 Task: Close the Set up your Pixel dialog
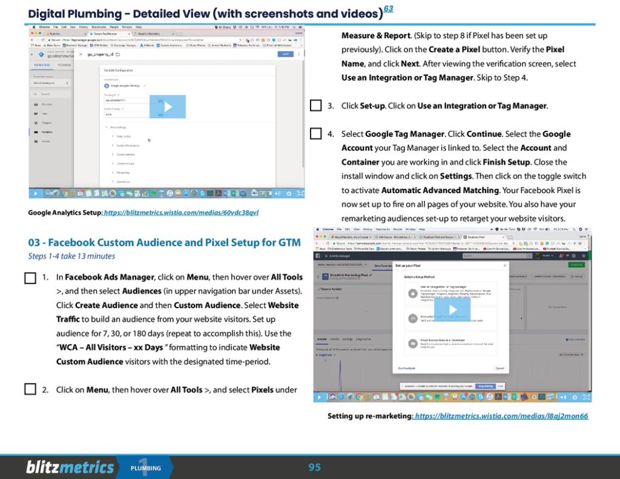pos(504,265)
